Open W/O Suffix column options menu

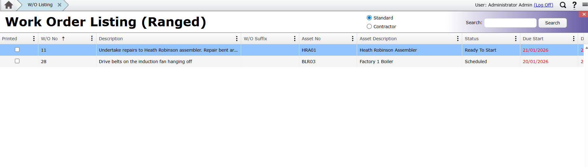(x=295, y=39)
